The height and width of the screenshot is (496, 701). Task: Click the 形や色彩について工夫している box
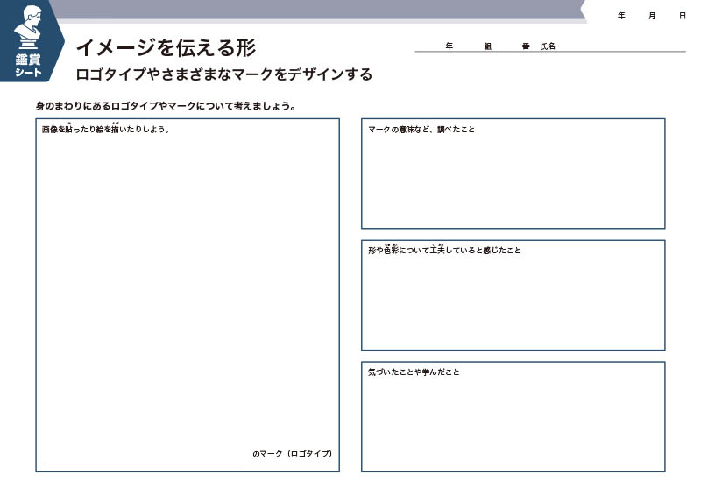click(x=513, y=295)
